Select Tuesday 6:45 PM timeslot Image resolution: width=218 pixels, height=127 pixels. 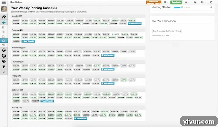103,38
